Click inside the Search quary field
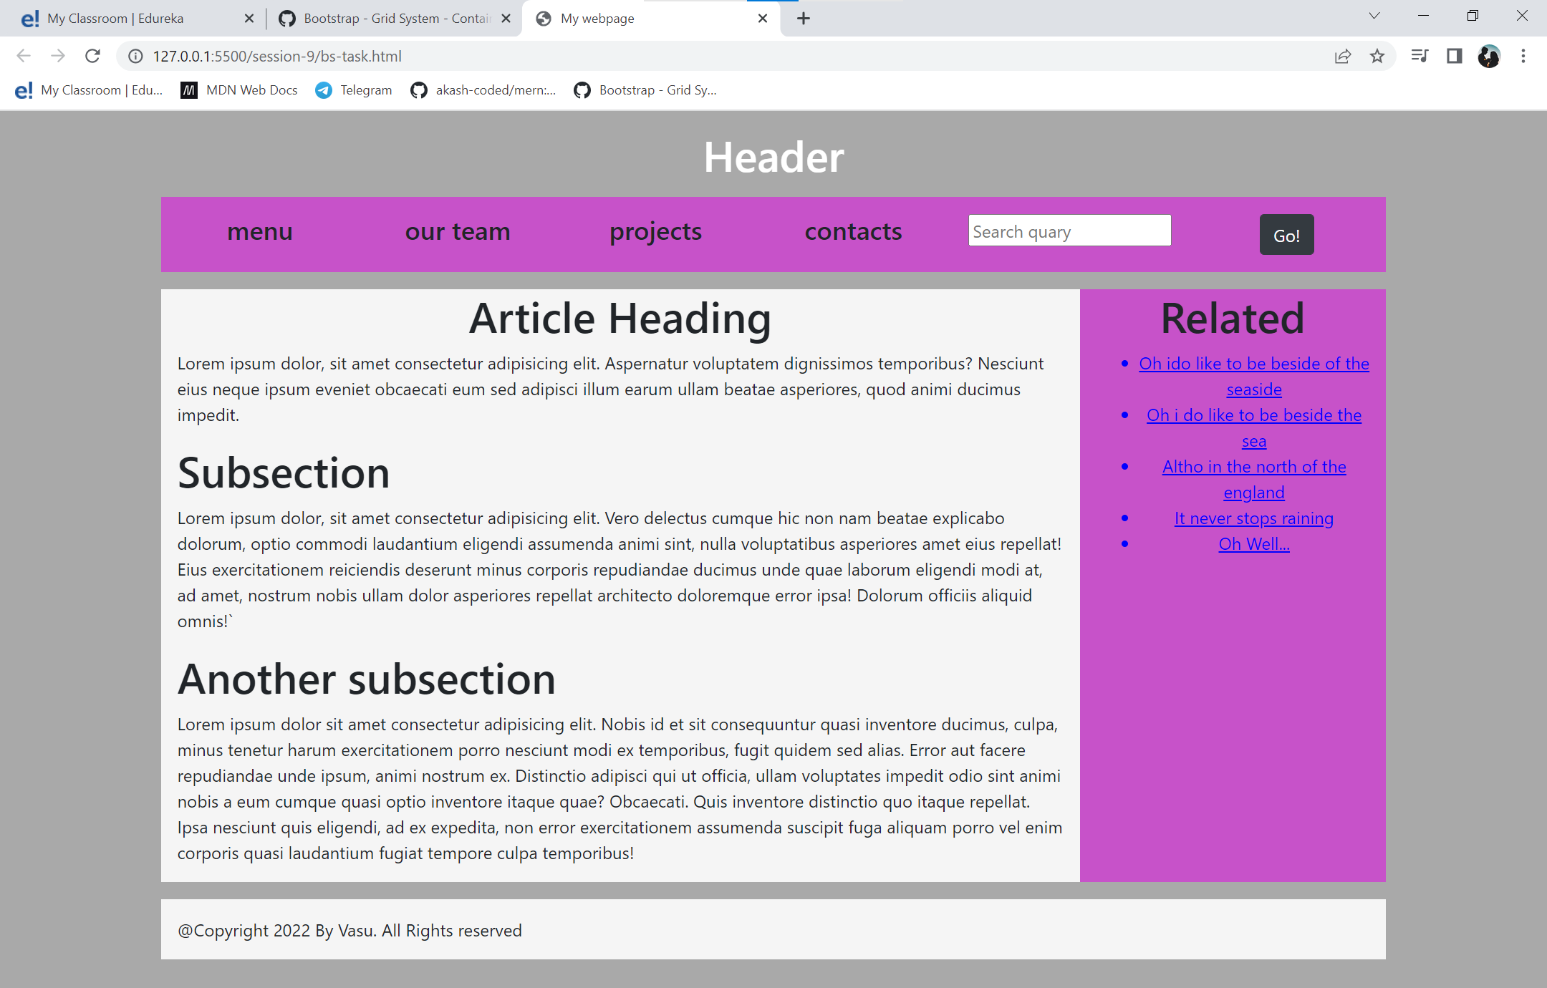1547x988 pixels. [x=1069, y=231]
